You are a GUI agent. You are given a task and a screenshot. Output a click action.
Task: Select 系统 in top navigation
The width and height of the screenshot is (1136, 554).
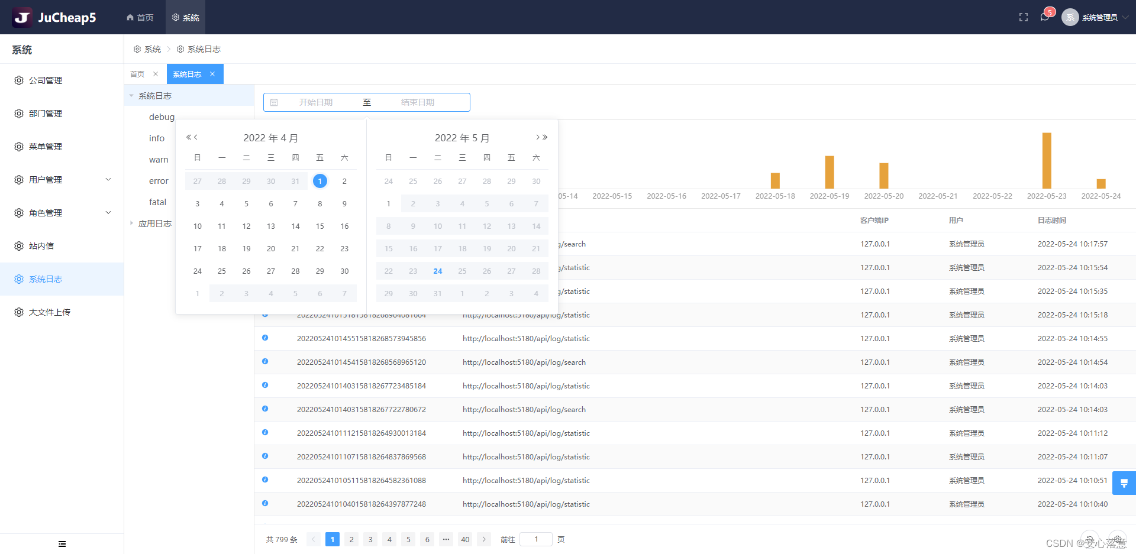pos(185,17)
